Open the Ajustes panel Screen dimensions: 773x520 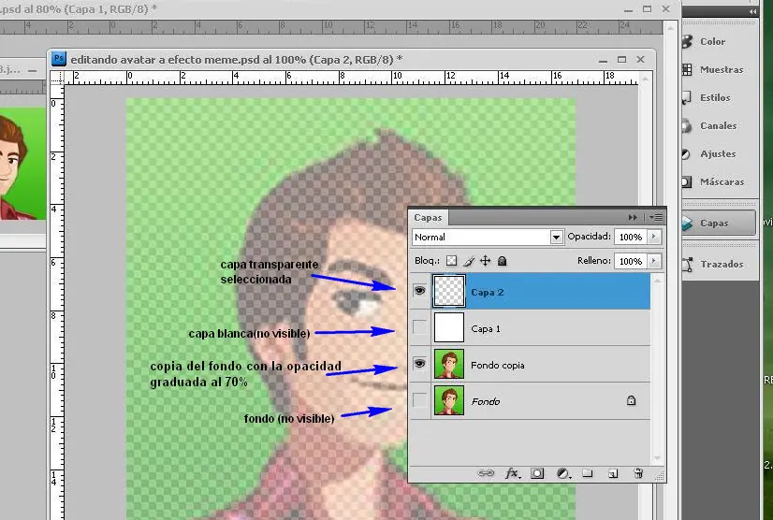click(720, 154)
